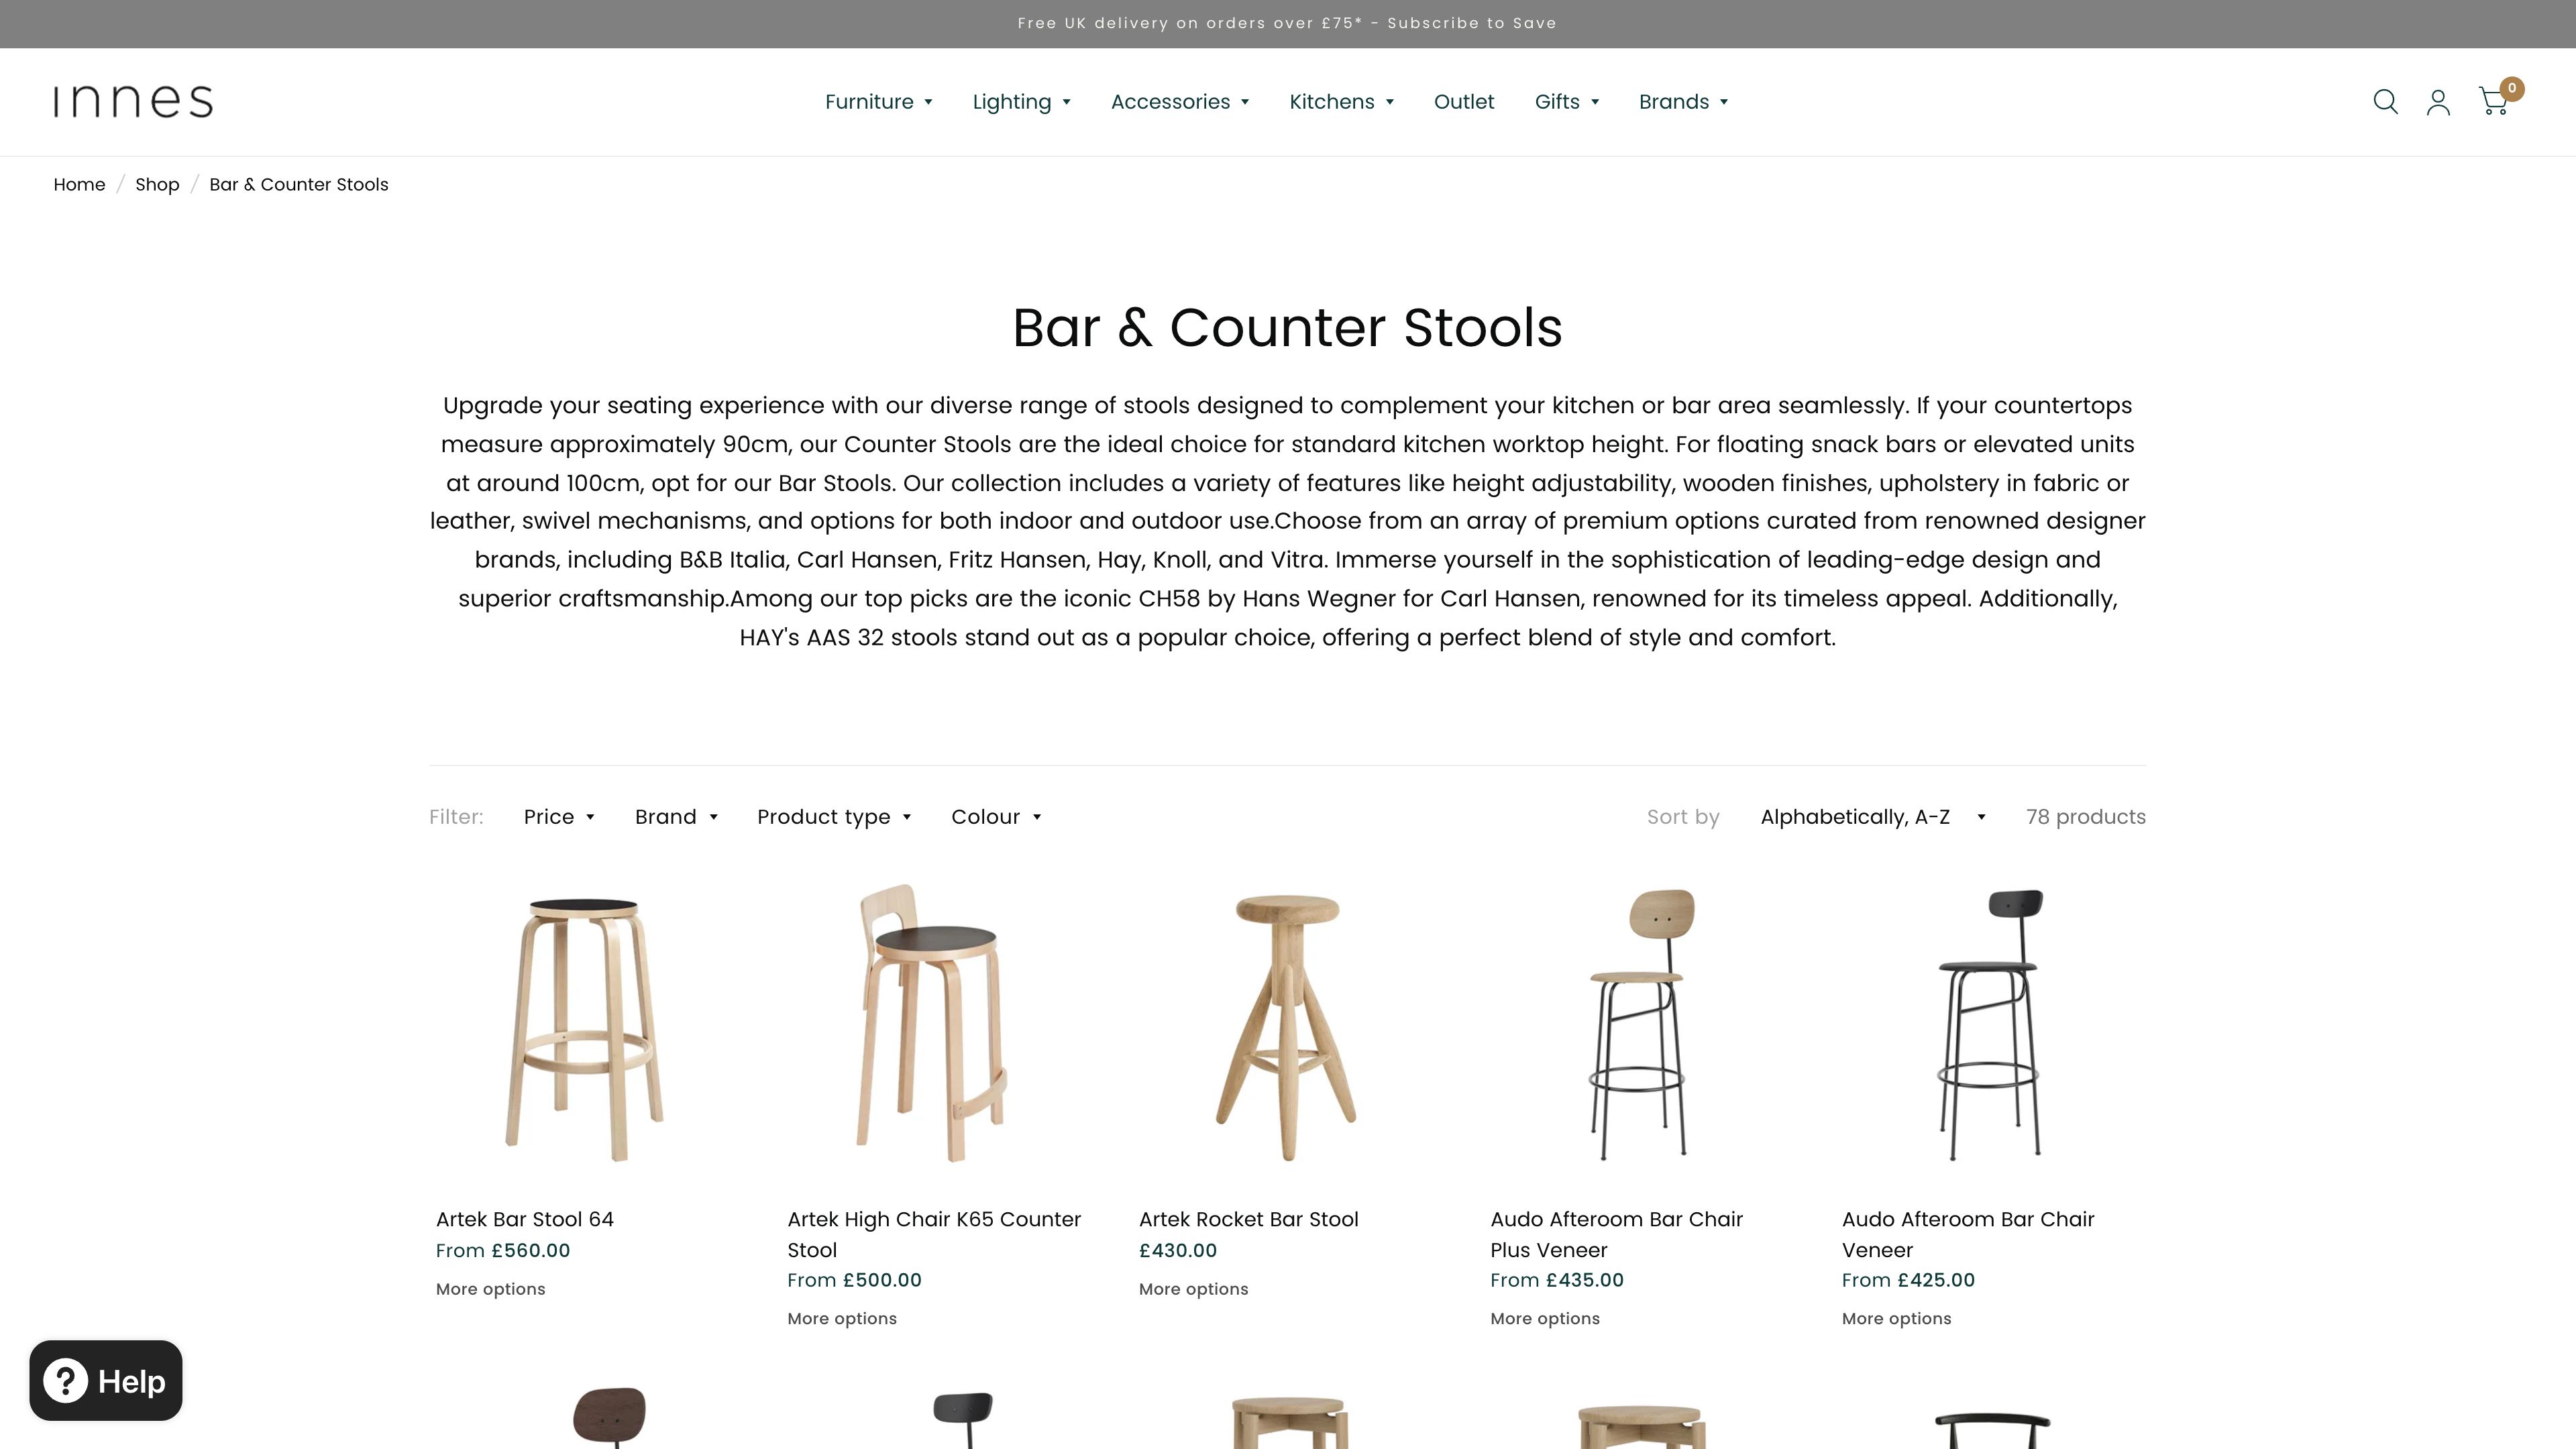Change the Alphabetically, A-Z sort order
The image size is (2576, 1449).
pos(1872,817)
